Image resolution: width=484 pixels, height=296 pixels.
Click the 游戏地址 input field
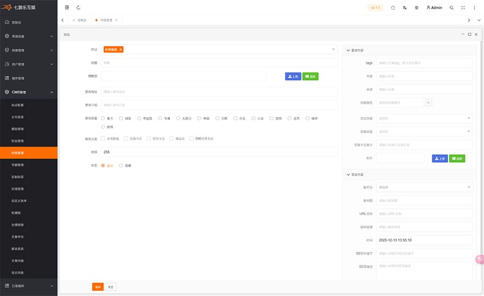tap(219, 92)
